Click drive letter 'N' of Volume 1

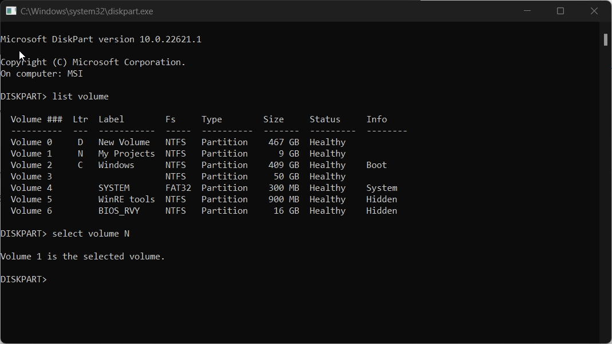pyautogui.click(x=80, y=154)
